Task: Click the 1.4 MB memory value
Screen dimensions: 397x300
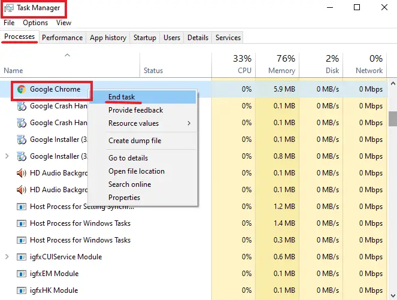Action: 284,223
